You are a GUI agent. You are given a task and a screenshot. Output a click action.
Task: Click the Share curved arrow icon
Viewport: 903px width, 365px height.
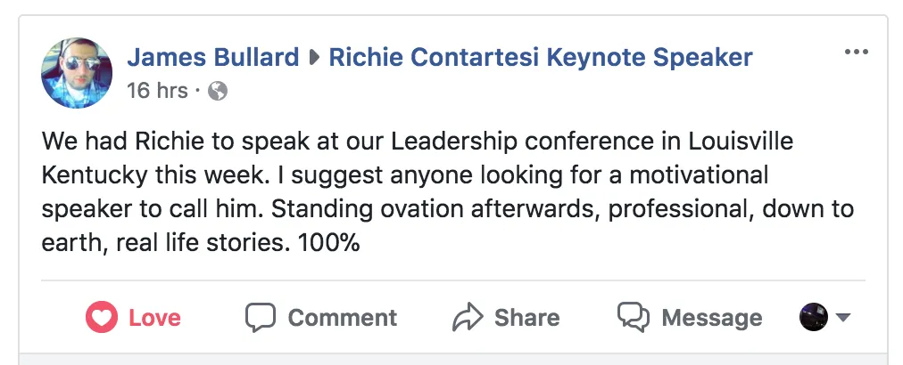[x=468, y=317]
